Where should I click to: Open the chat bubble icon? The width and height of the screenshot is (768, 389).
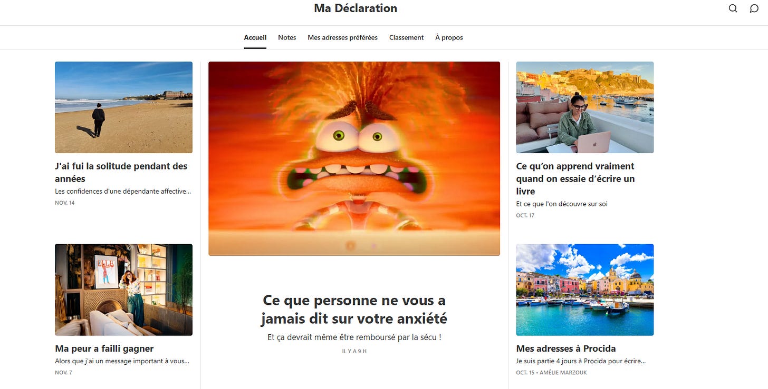click(754, 8)
